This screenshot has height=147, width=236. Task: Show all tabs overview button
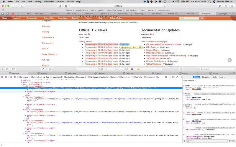[232, 6]
